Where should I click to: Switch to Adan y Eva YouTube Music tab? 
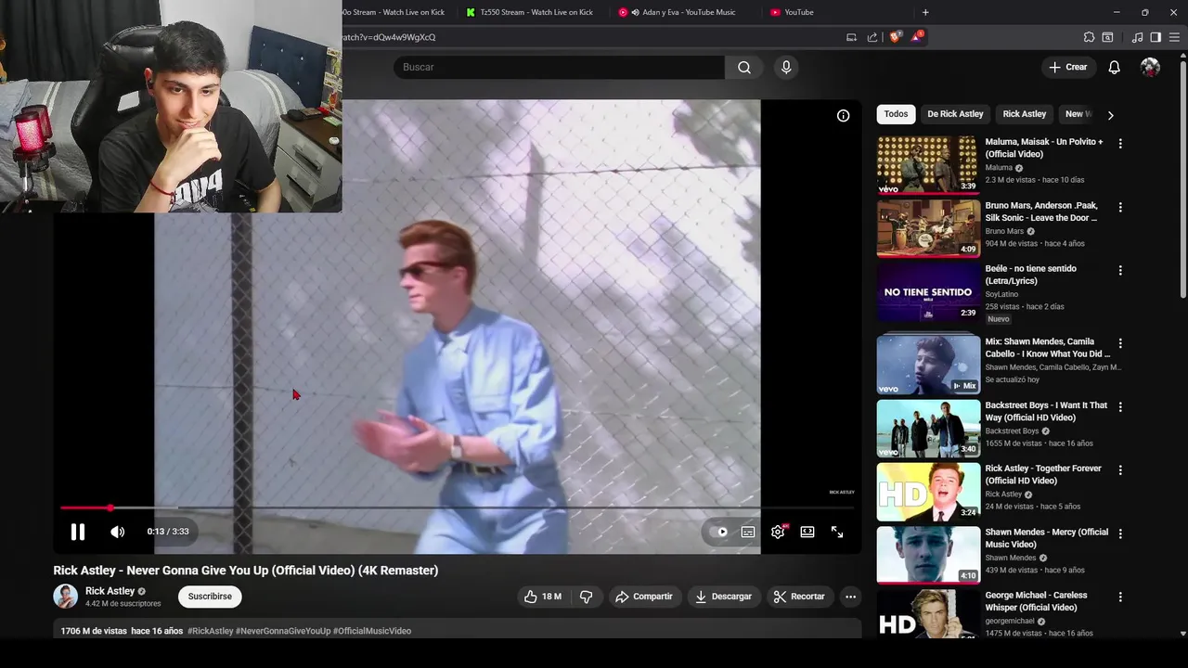pyautogui.click(x=682, y=12)
